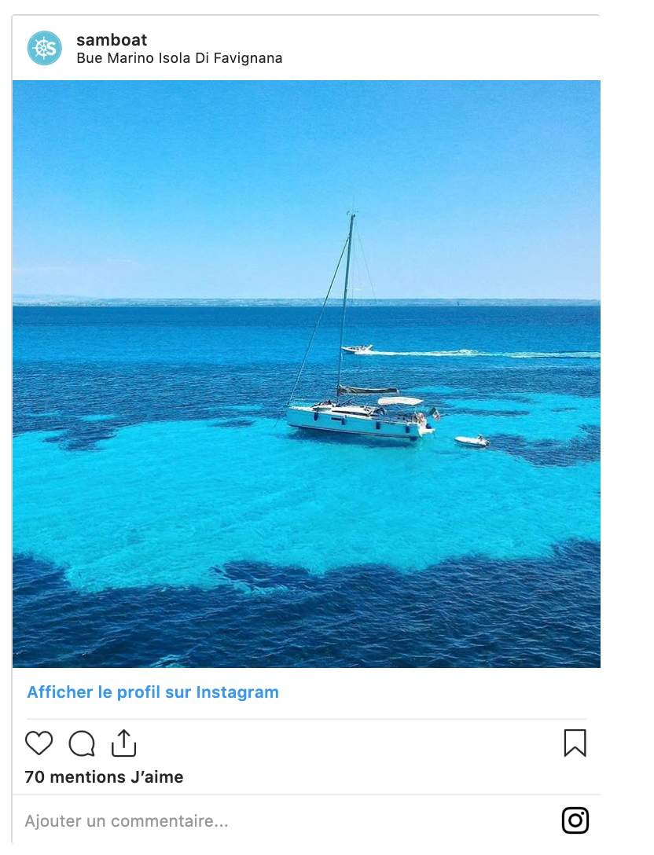Open the Bue Marino Isola Di Favignana location

click(x=179, y=58)
